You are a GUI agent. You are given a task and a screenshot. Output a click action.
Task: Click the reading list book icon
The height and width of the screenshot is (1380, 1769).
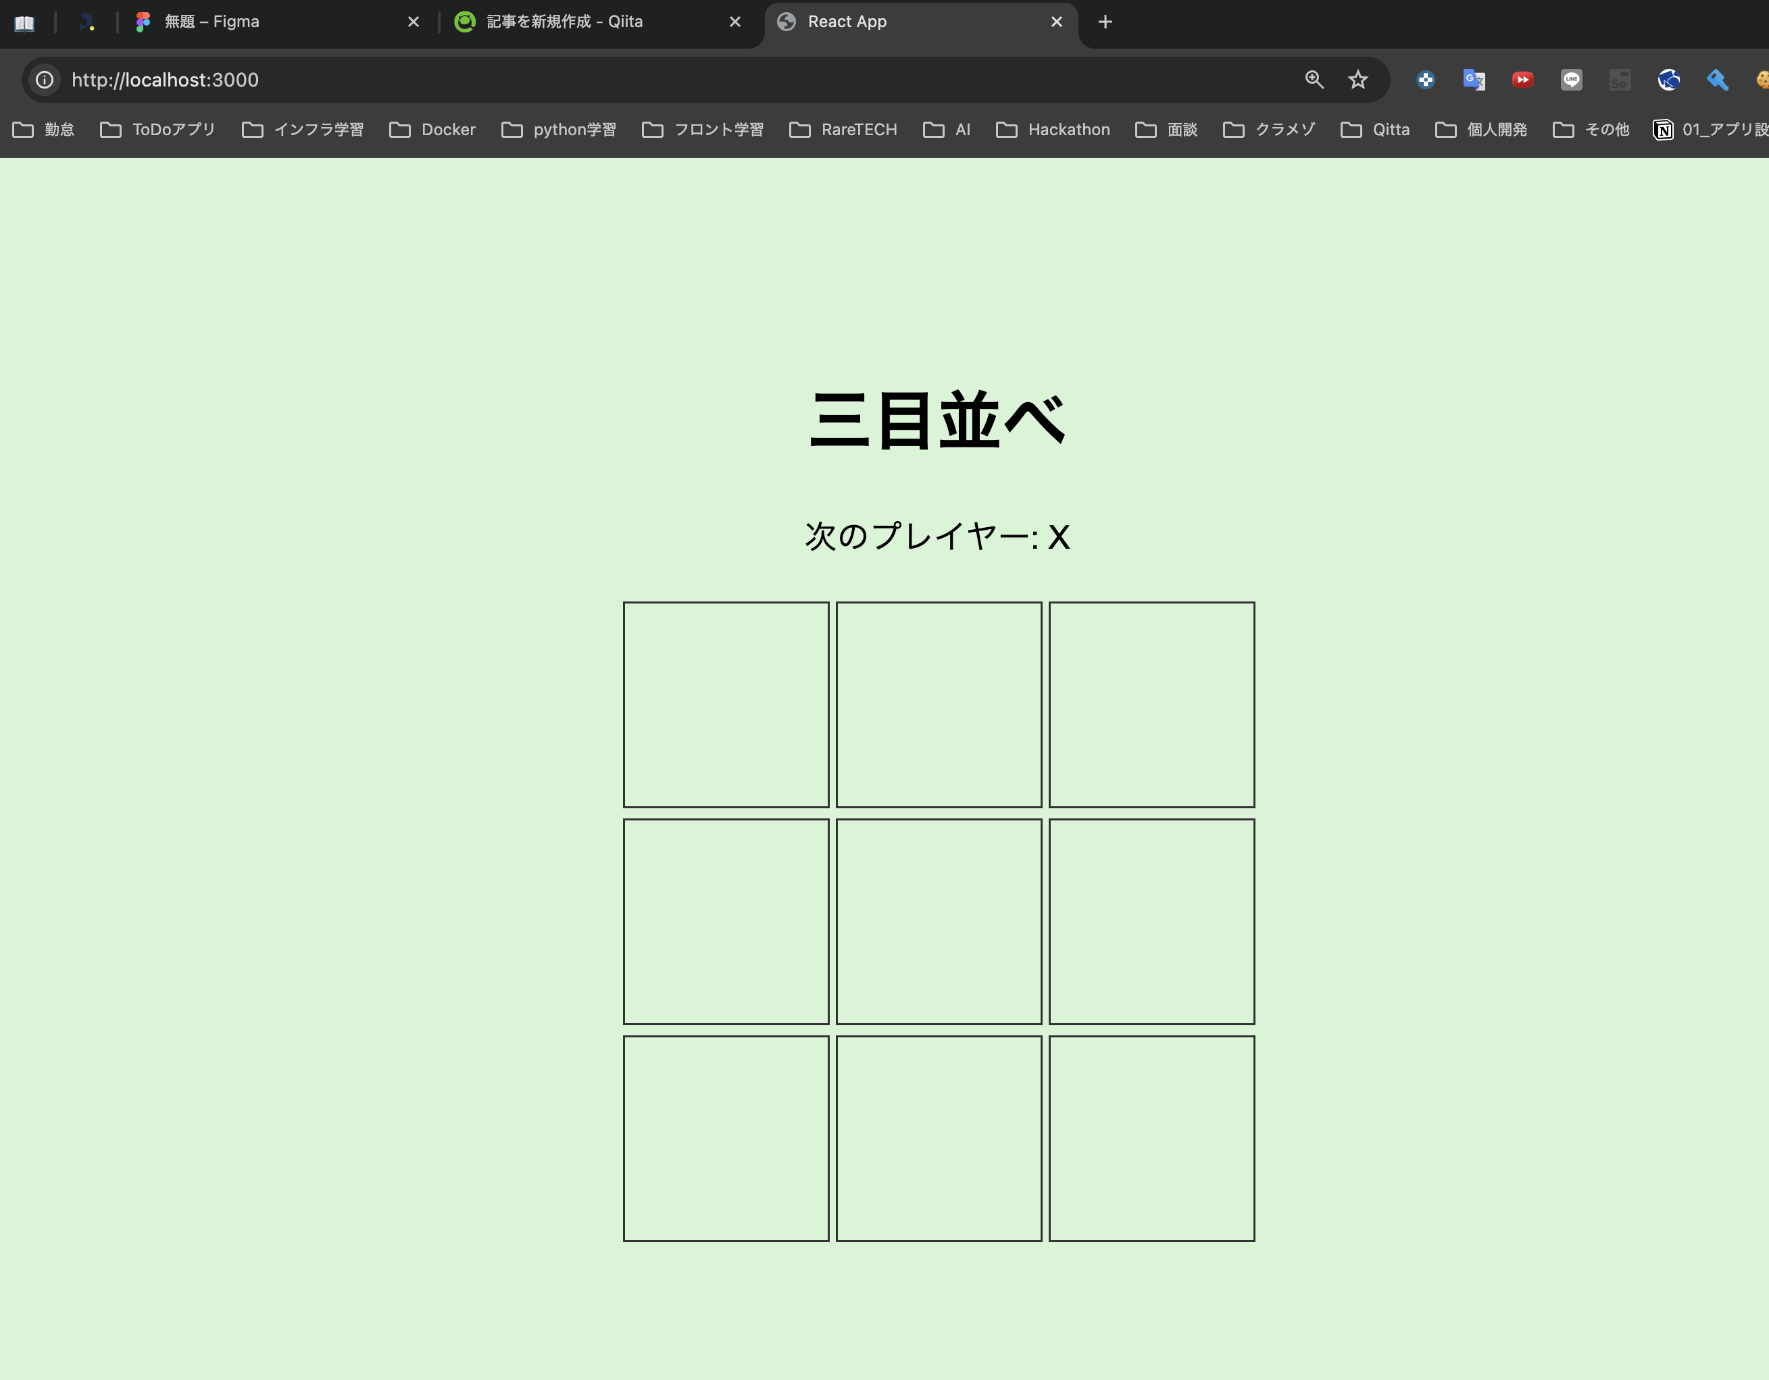coord(24,23)
